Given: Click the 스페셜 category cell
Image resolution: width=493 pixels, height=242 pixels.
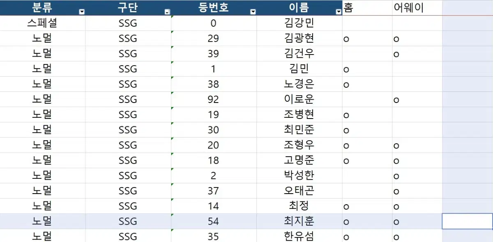Looking at the screenshot, I should [x=43, y=23].
